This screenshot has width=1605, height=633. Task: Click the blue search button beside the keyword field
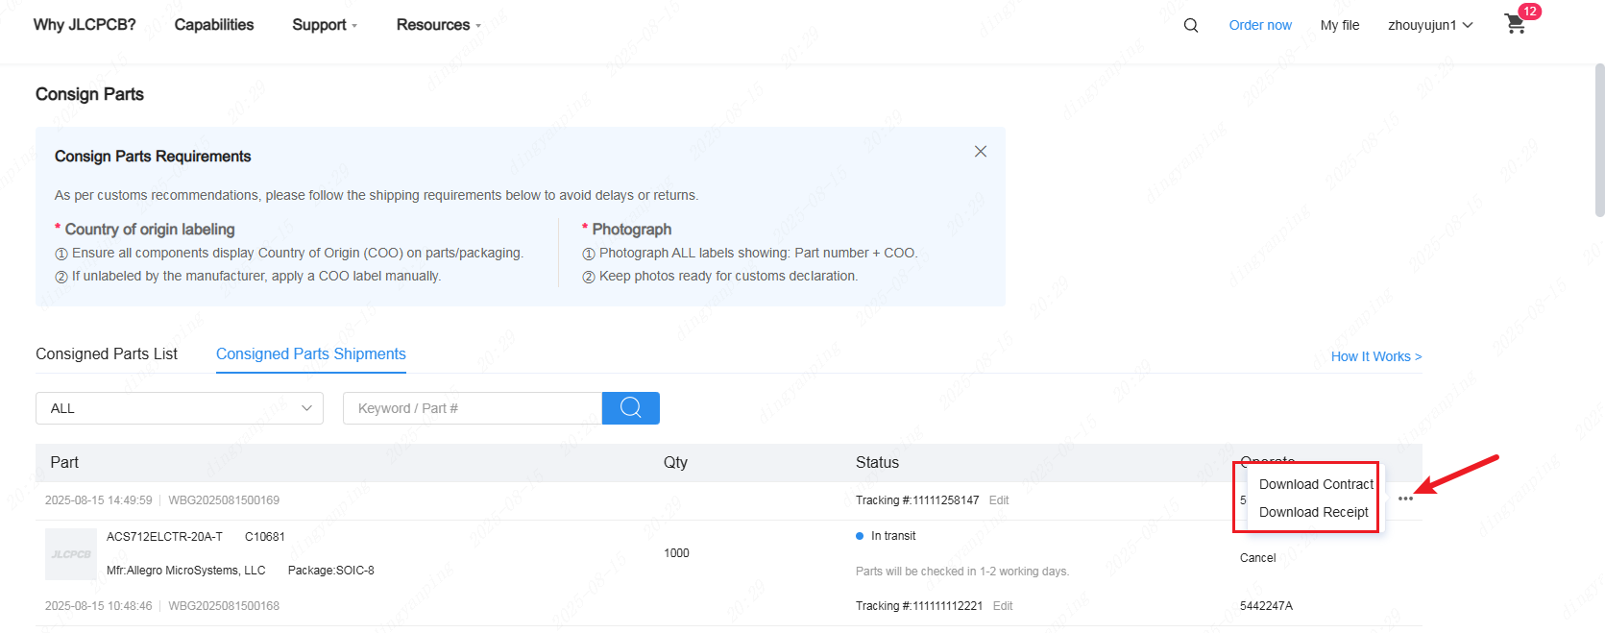[x=631, y=408]
